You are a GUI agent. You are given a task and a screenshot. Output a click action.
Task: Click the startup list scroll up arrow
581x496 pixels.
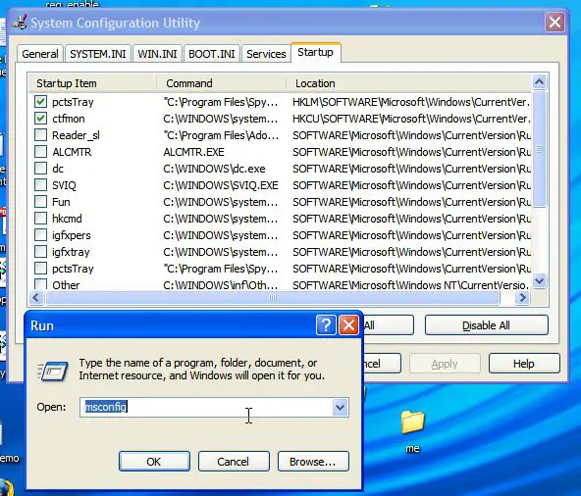click(539, 81)
